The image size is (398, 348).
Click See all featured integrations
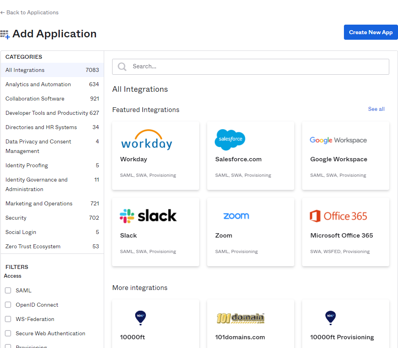(376, 109)
